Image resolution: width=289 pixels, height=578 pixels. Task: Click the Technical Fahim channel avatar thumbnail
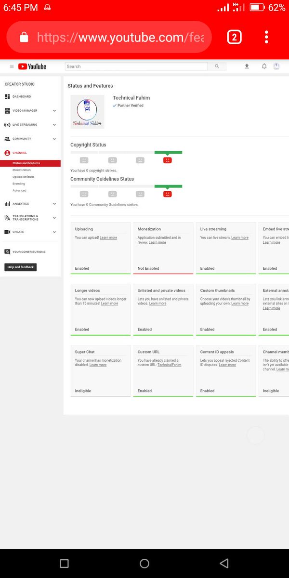[87, 112]
